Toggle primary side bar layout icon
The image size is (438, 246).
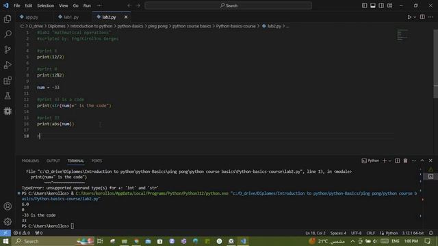(364, 5)
